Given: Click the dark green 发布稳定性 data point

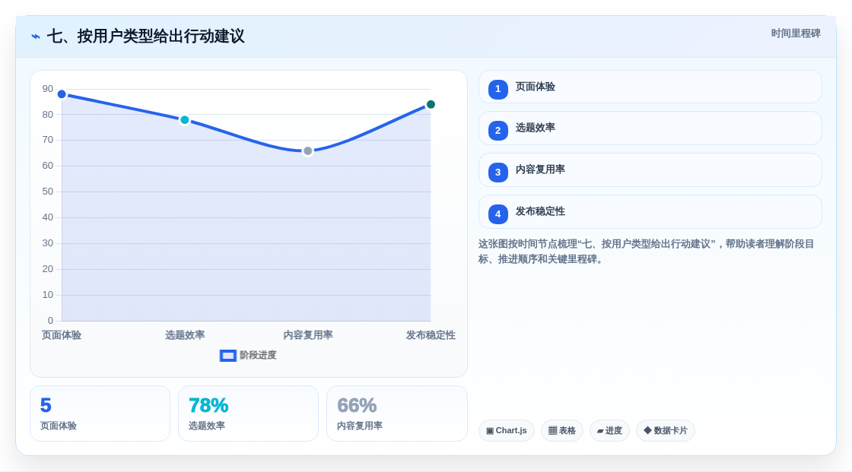Looking at the screenshot, I should [431, 104].
